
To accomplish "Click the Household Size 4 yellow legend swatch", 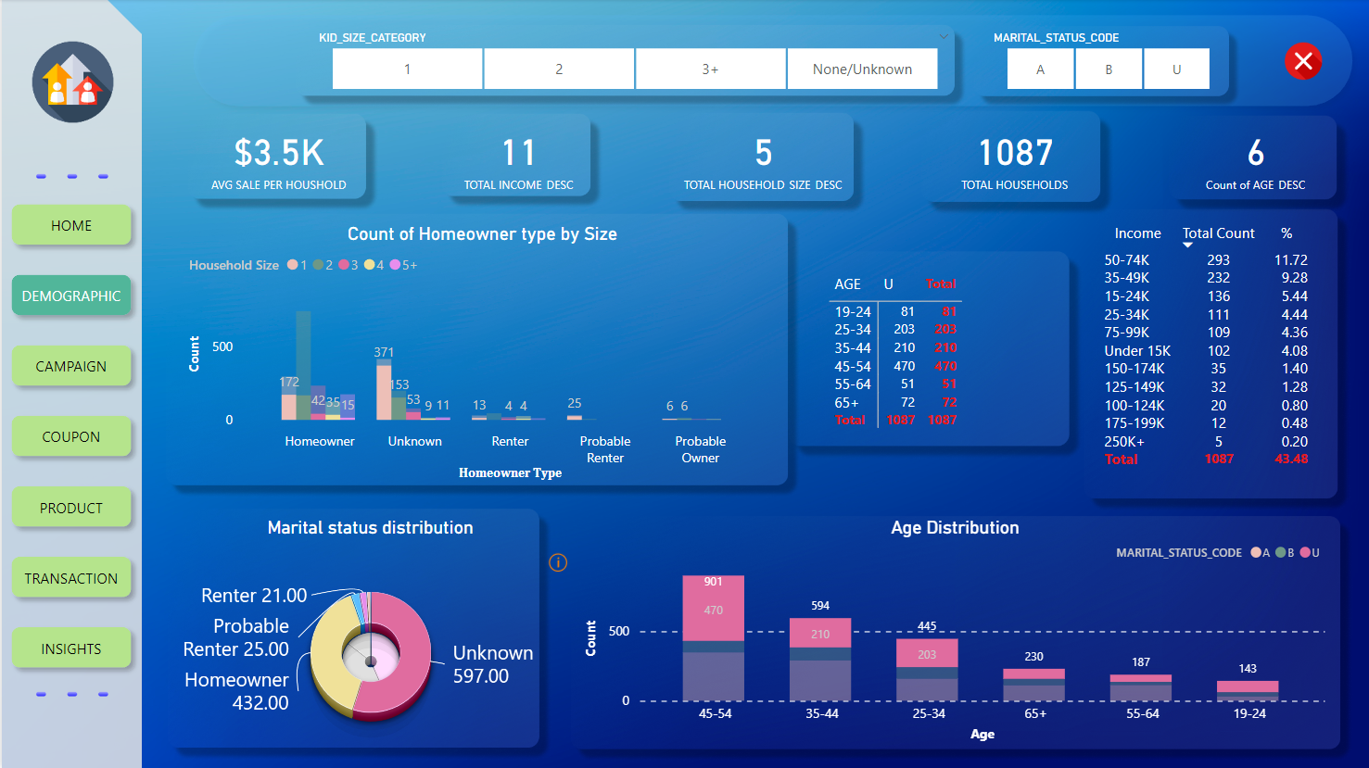I will 370,265.
